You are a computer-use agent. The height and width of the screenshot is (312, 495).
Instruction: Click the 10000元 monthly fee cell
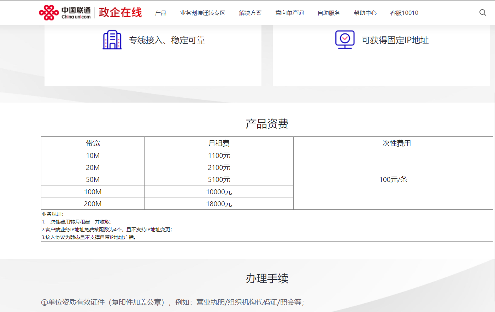point(219,192)
